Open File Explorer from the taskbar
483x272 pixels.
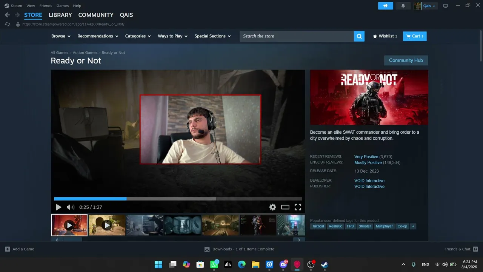tap(255, 264)
